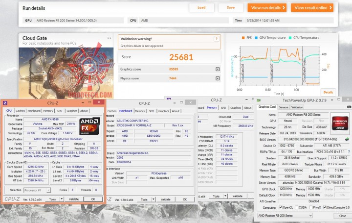The height and width of the screenshot is (223, 352).
Task: Open the SPD tab in the middle CPU-Z window
Action: pyautogui.click(x=152, y=111)
